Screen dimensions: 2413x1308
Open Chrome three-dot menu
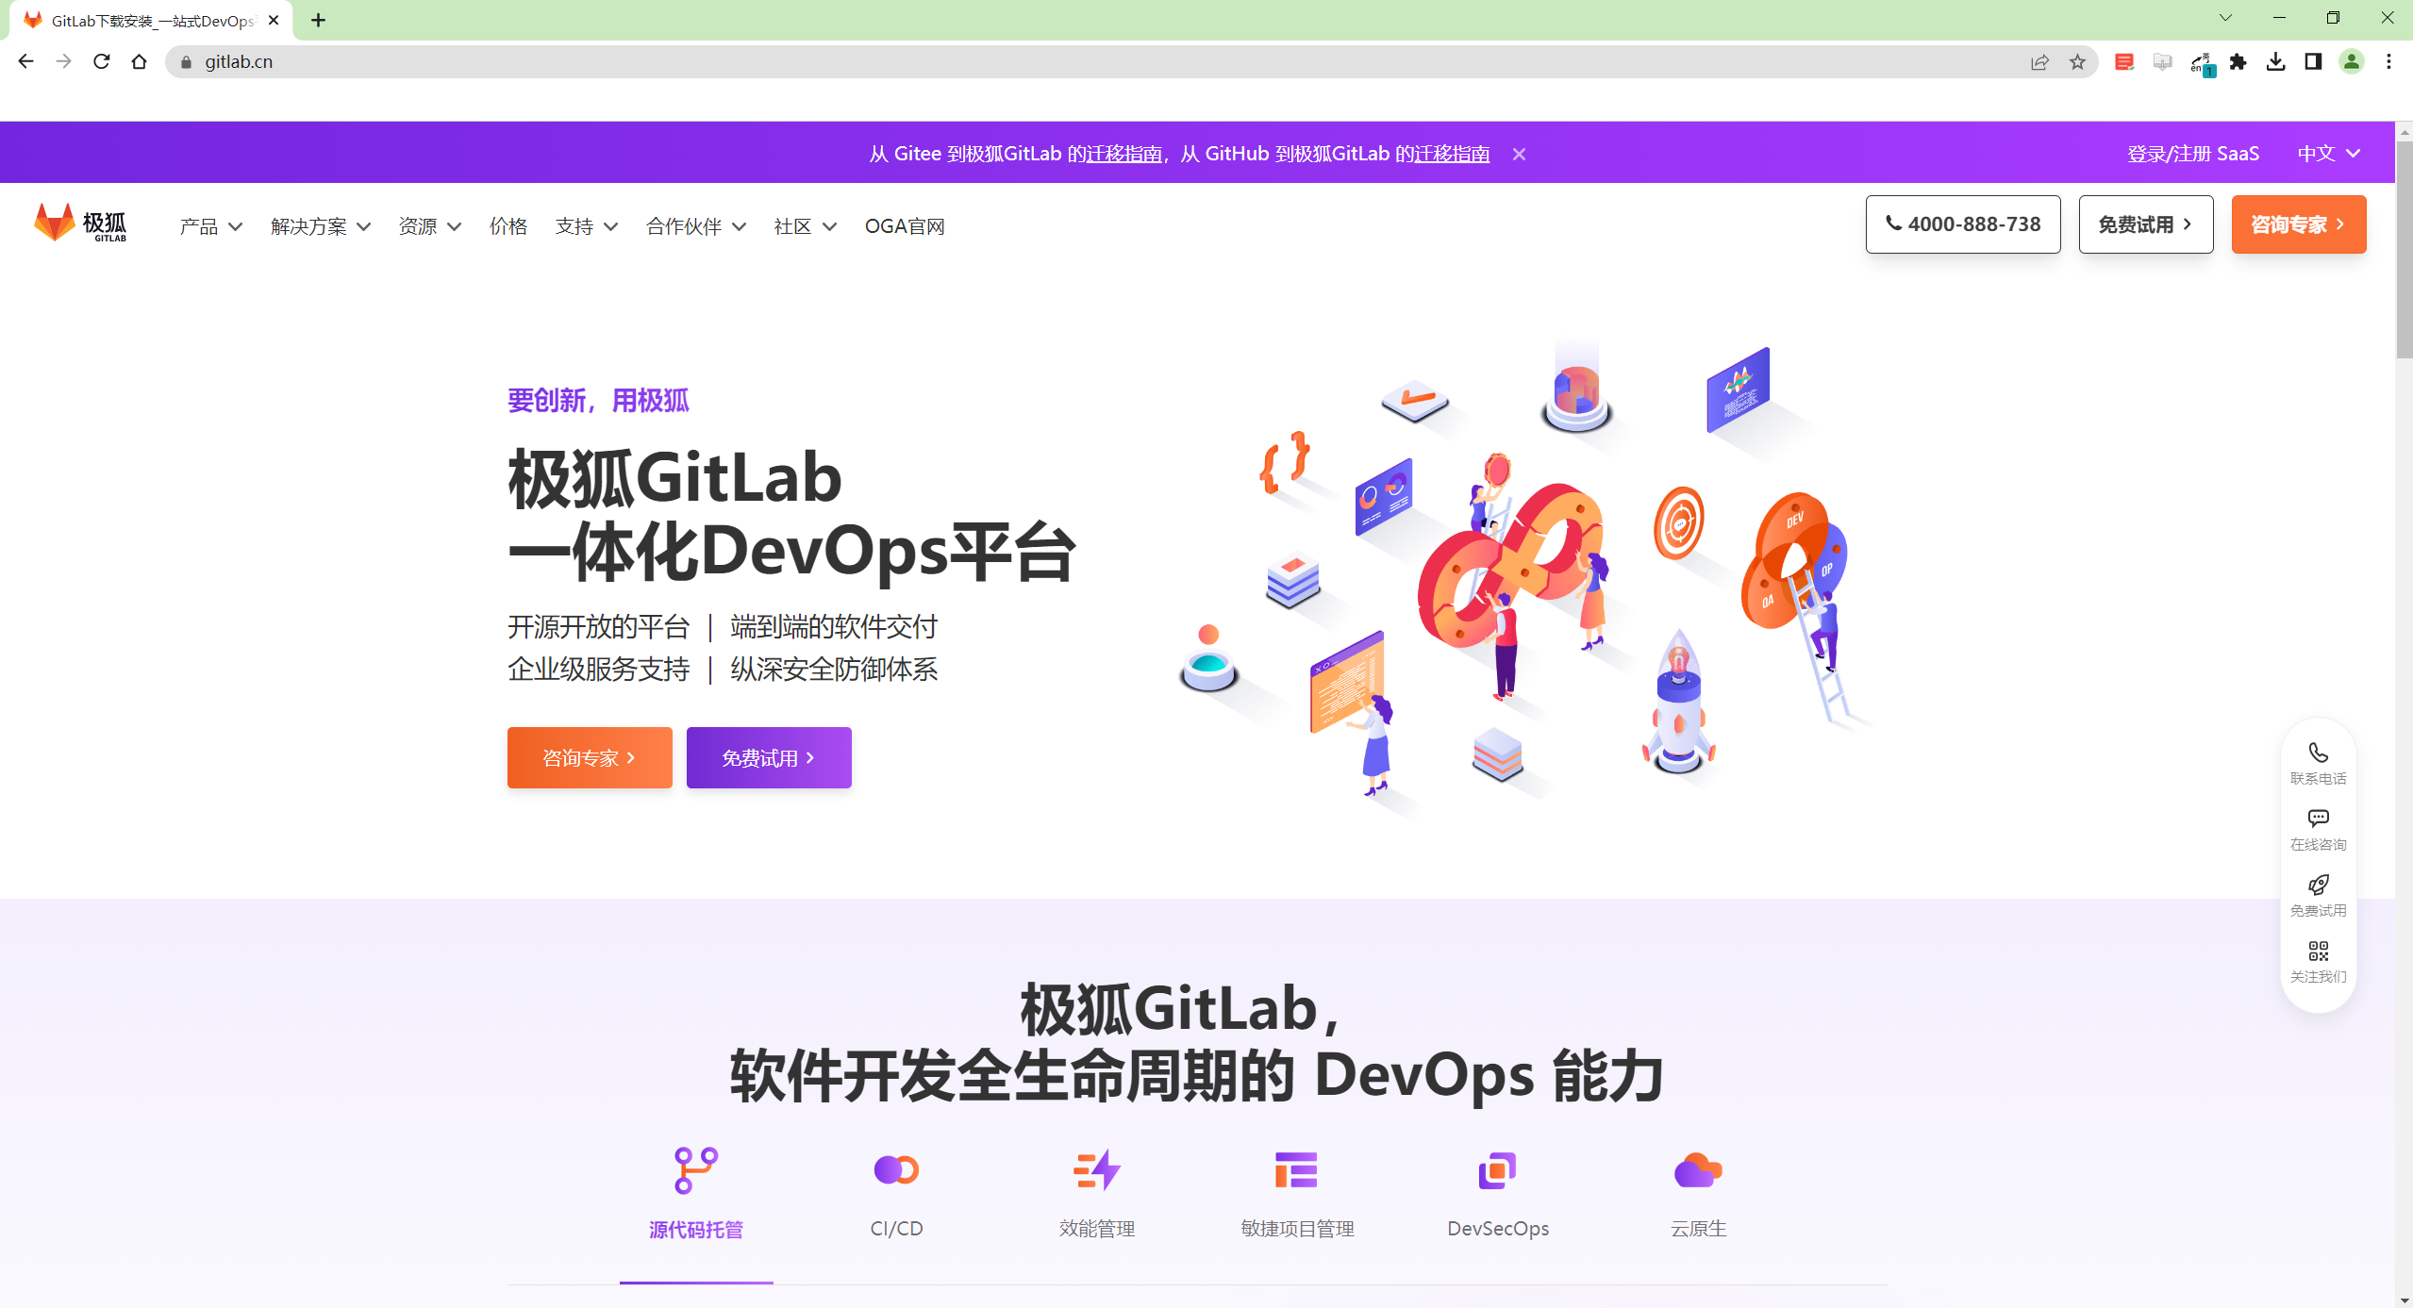(2388, 61)
